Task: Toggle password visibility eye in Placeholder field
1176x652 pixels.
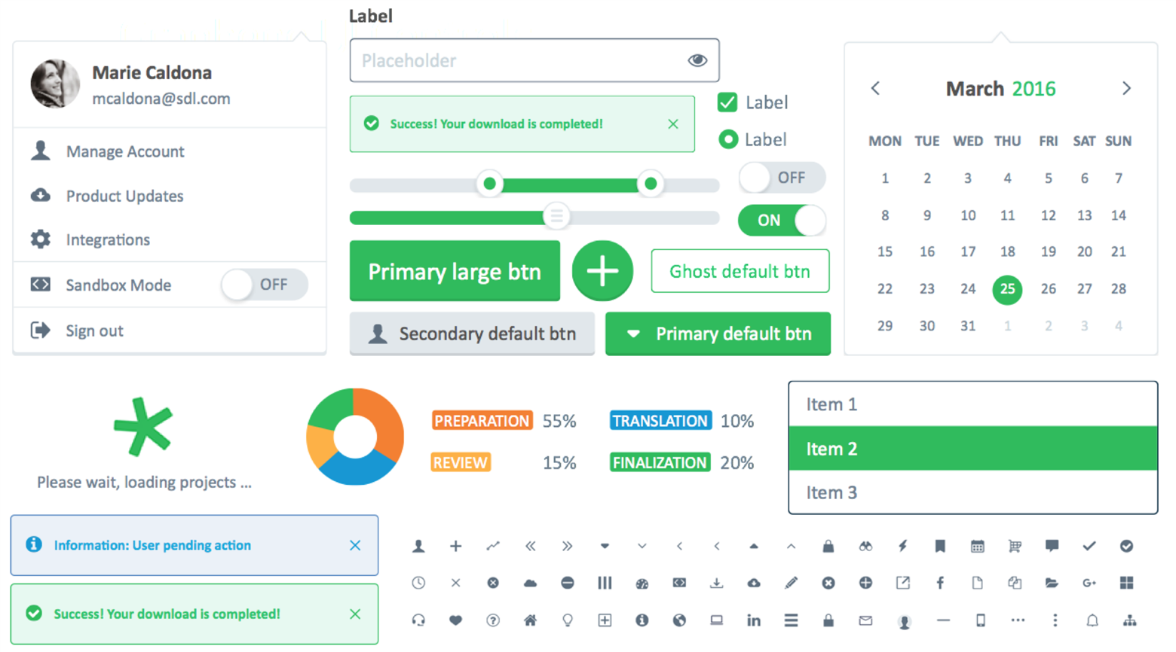Action: point(697,60)
